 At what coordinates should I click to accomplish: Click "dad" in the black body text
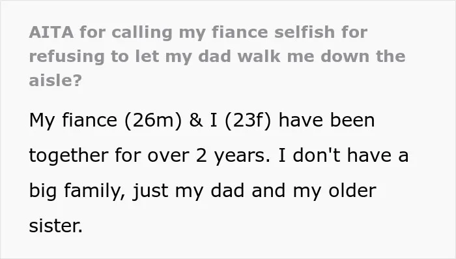pos(227,190)
